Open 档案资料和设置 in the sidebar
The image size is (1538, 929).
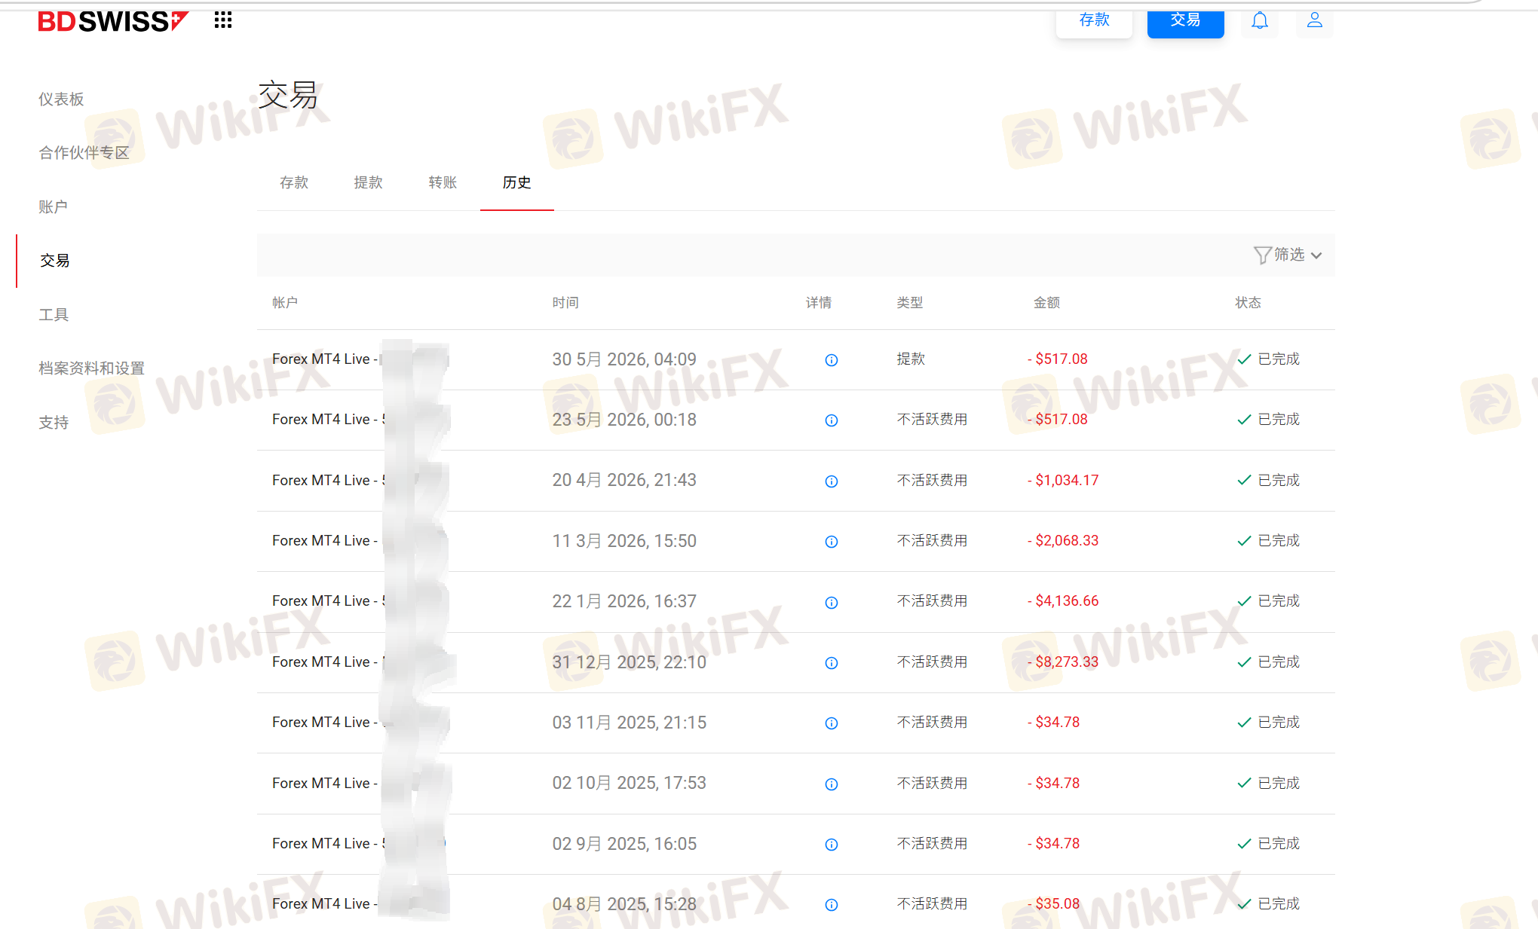91,368
